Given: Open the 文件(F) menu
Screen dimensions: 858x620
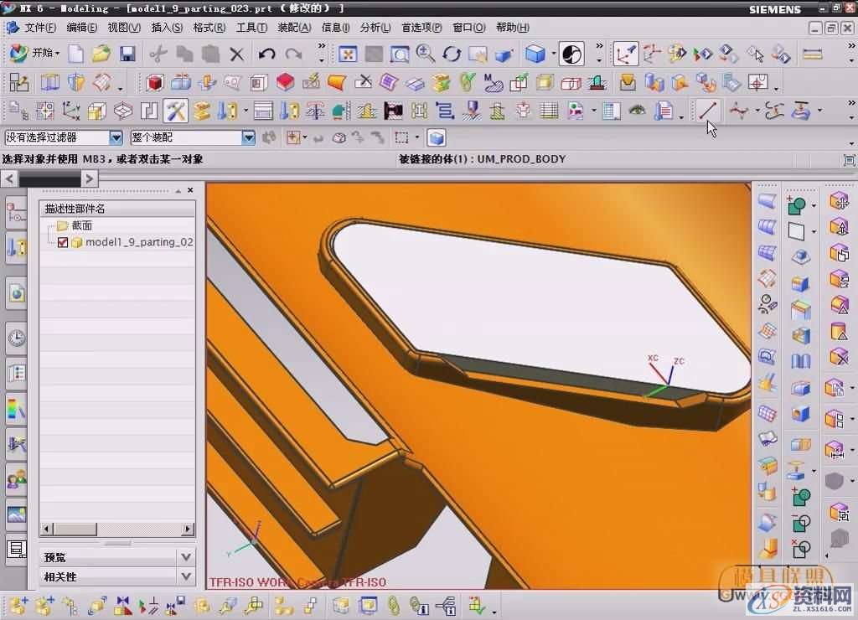Looking at the screenshot, I should tap(34, 28).
